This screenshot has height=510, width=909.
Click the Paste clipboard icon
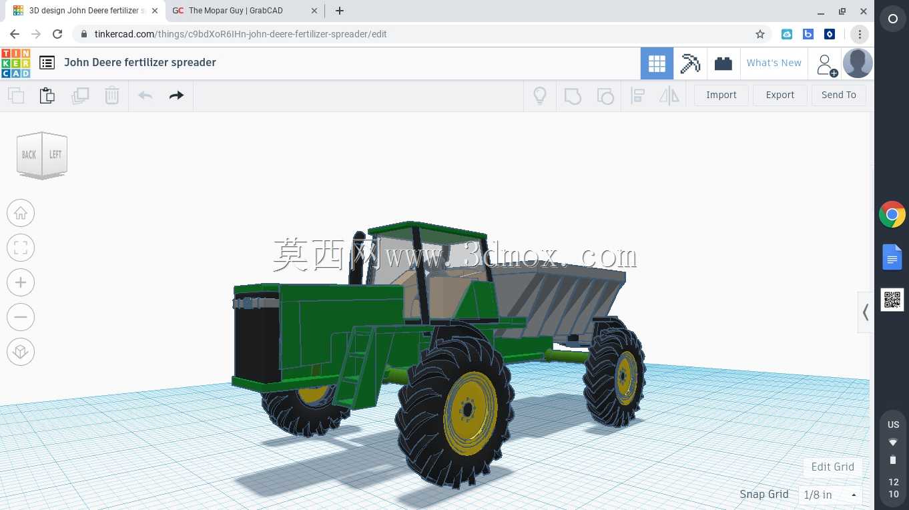pos(47,95)
